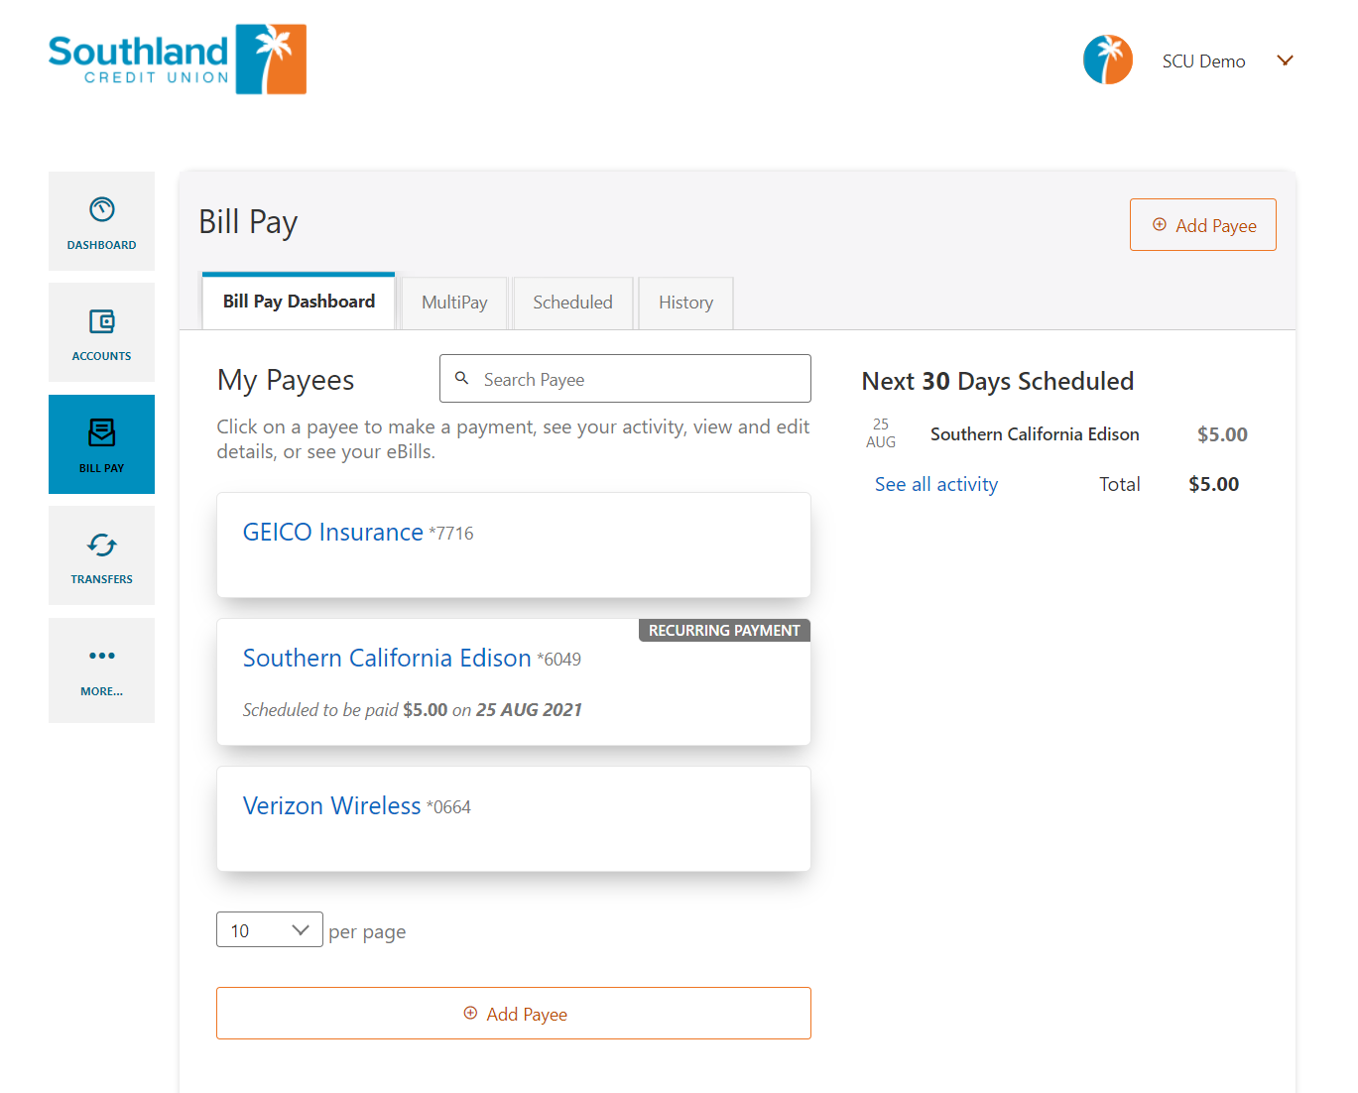The width and height of the screenshot is (1358, 1093).
Task: Select the Bill Pay envelope icon
Action: pos(101,432)
